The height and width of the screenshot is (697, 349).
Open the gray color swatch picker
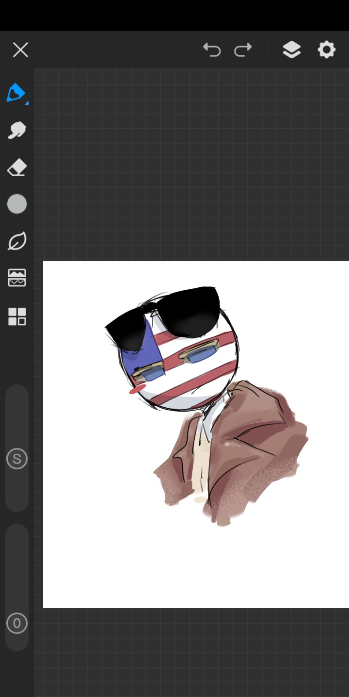(17, 204)
